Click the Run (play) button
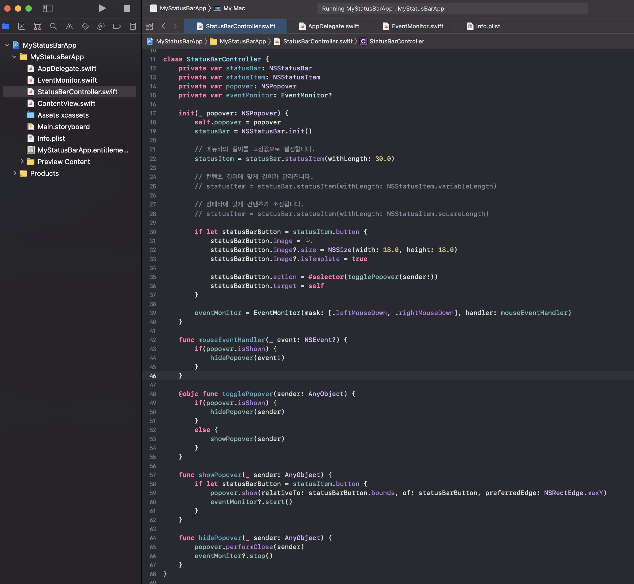Image resolution: width=634 pixels, height=584 pixels. [x=102, y=8]
